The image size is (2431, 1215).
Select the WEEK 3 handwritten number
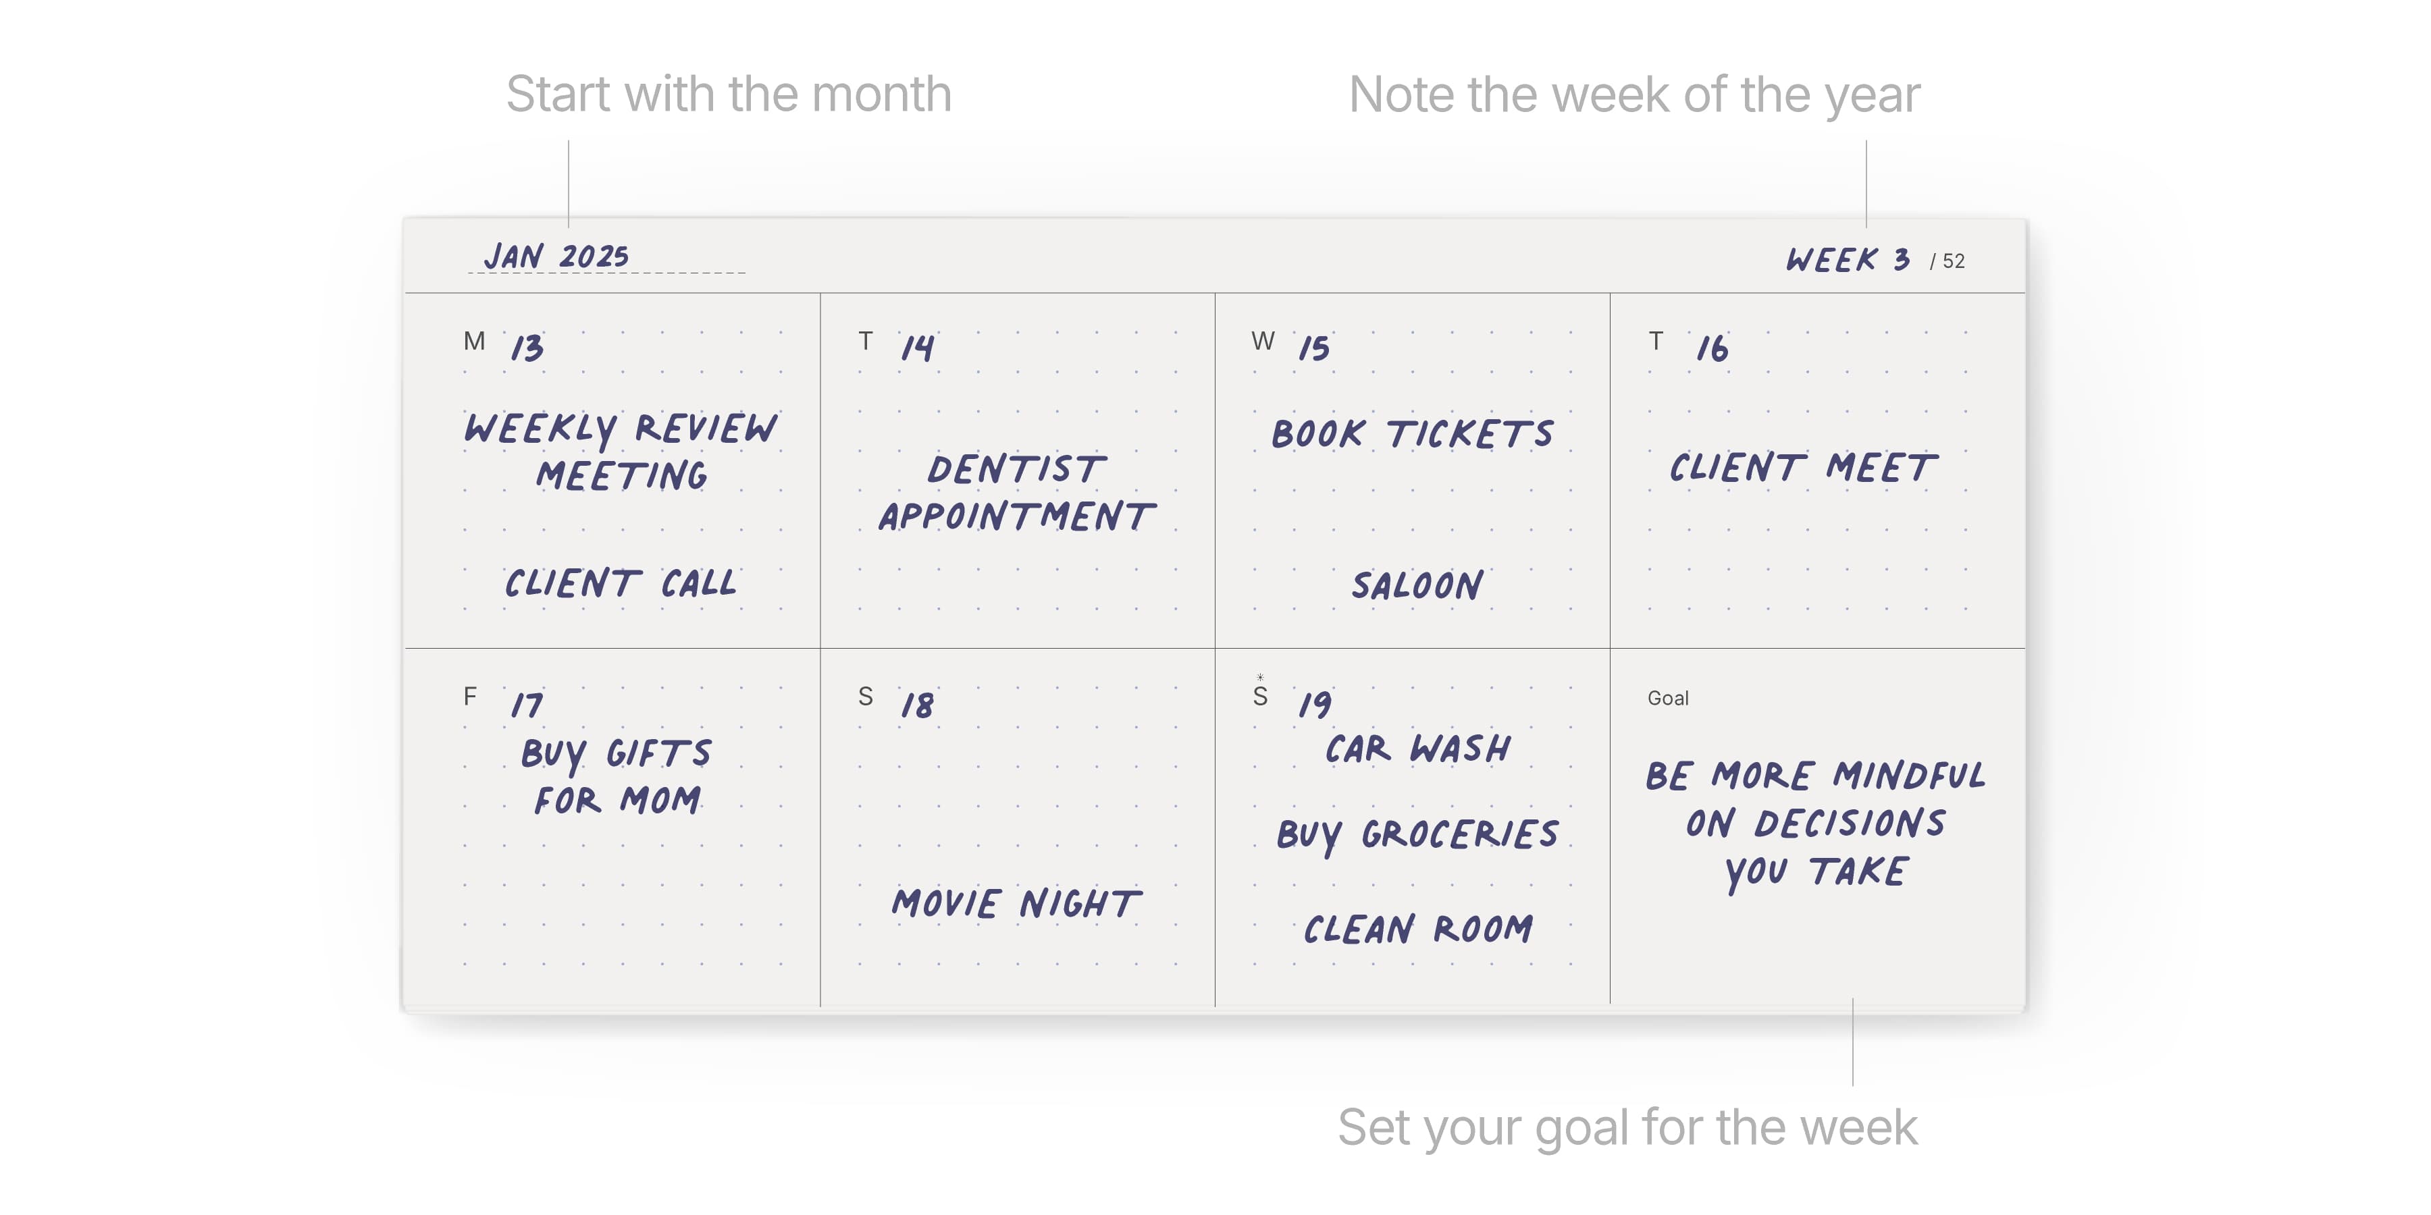1847,259
